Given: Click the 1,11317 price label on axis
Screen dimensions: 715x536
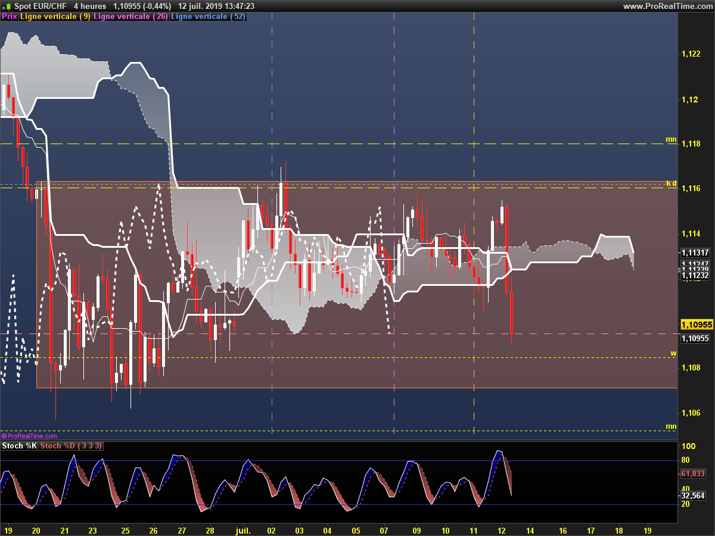Looking at the screenshot, I should (695, 253).
